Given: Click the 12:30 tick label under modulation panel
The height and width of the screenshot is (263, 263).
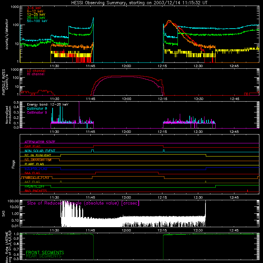Looking at the screenshot, I should coord(198,132).
